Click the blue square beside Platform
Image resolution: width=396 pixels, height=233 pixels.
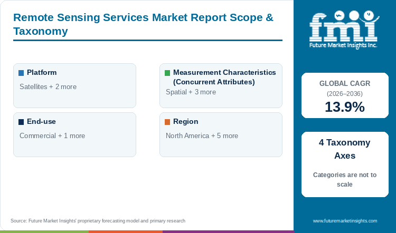(21, 73)
